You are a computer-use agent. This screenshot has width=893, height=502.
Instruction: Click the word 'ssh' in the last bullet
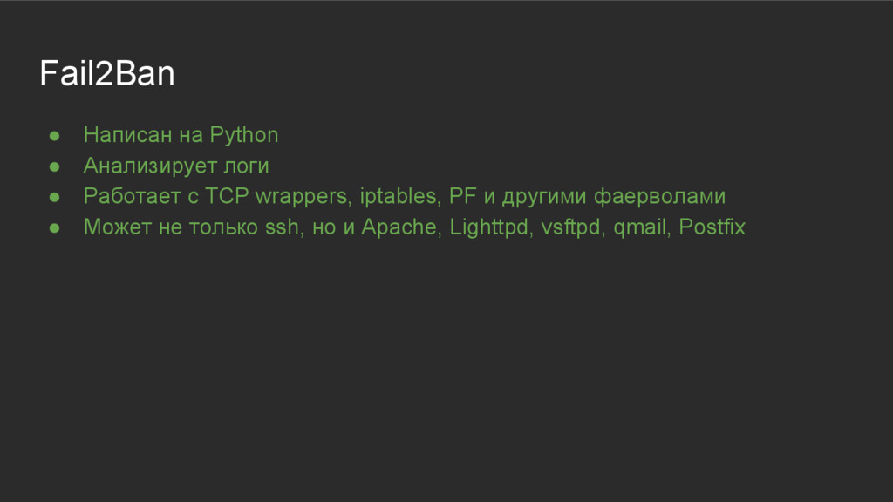coord(283,227)
